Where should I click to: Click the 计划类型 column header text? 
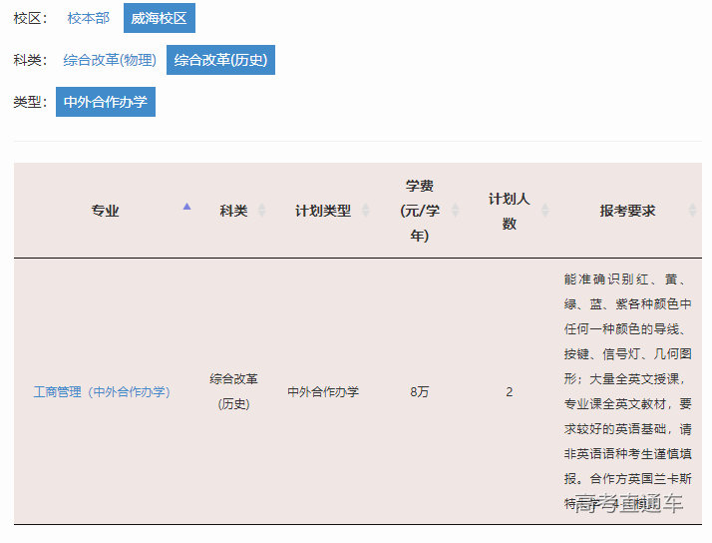click(x=322, y=211)
